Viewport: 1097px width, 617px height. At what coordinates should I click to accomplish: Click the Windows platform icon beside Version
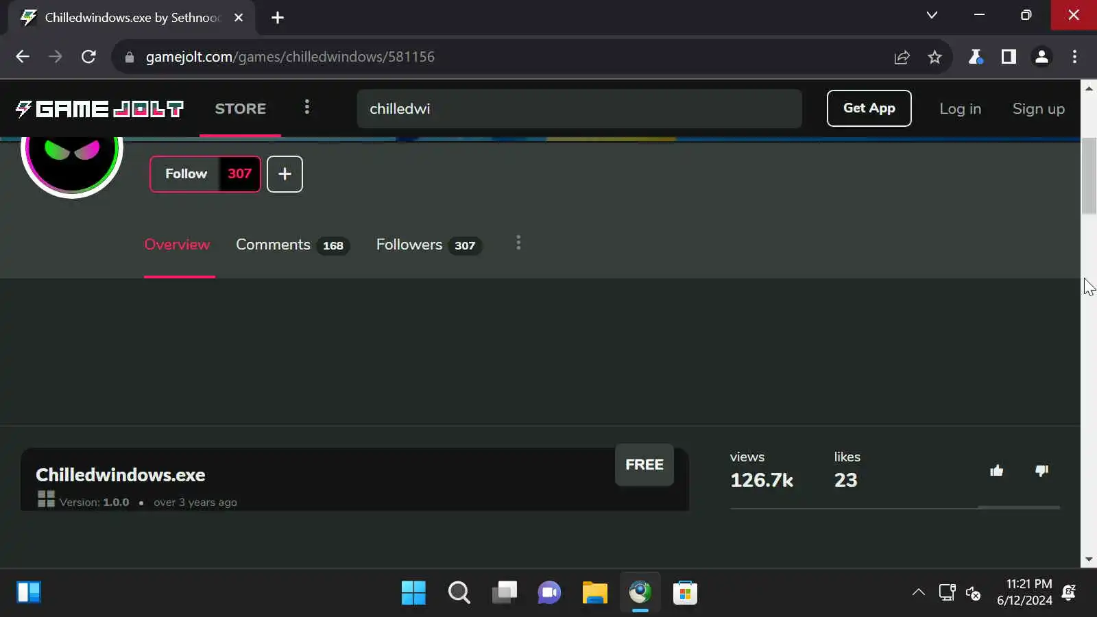pos(46,499)
